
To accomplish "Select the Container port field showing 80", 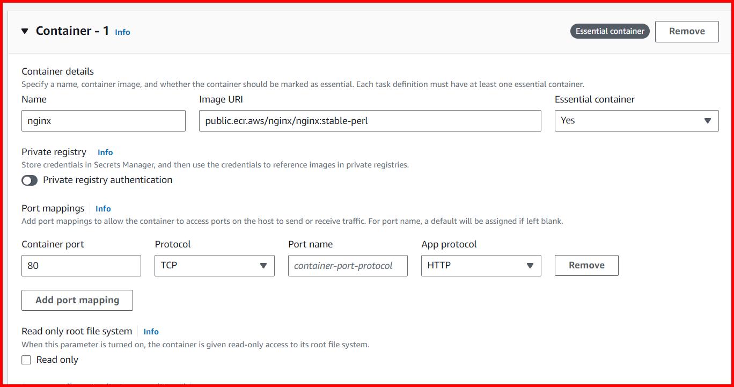I will [81, 265].
